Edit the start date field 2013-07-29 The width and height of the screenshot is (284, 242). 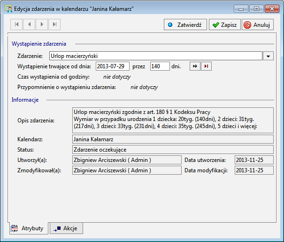(x=113, y=66)
